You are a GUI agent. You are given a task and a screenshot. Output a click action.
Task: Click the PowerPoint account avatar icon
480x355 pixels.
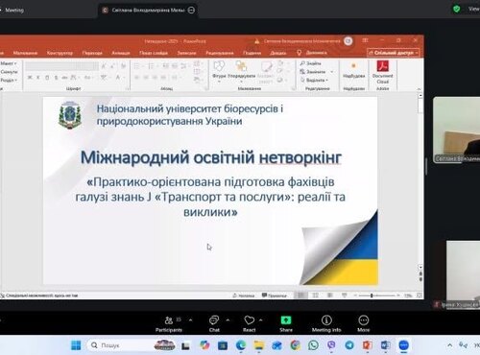[x=348, y=41]
